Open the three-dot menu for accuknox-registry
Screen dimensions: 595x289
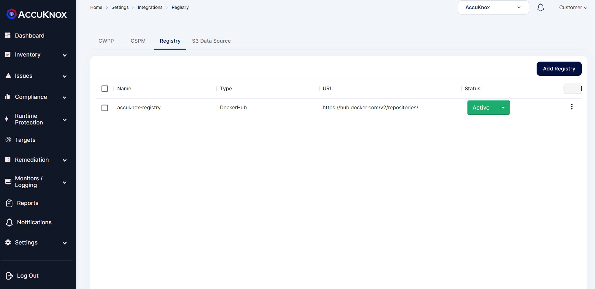pyautogui.click(x=572, y=107)
